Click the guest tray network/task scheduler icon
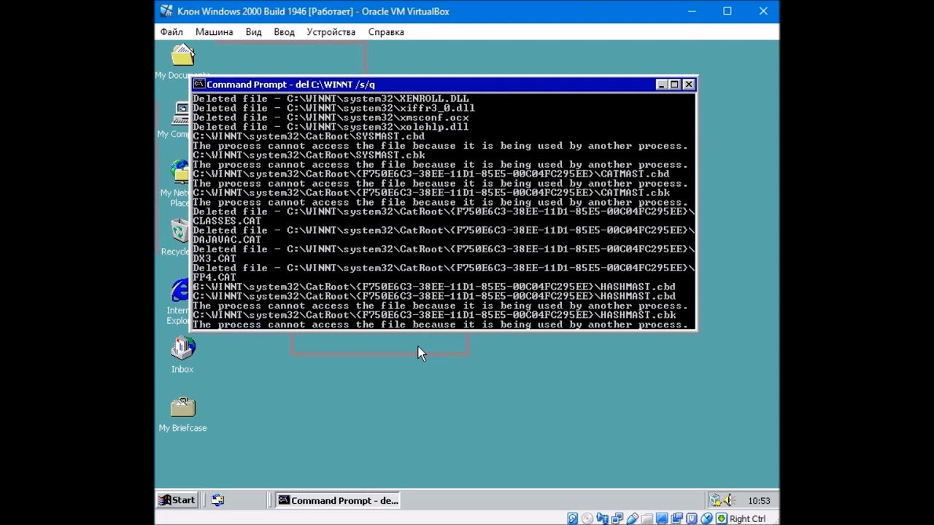 pyautogui.click(x=716, y=500)
